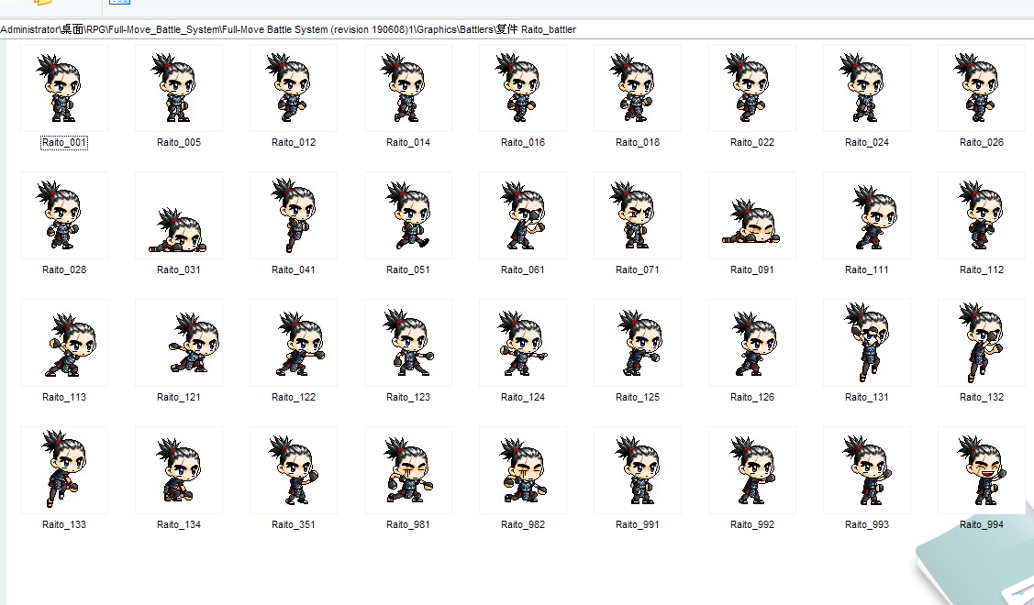The width and height of the screenshot is (1034, 605).
Task: Select the Raito_113 sprite thumbnail
Action: point(64,343)
